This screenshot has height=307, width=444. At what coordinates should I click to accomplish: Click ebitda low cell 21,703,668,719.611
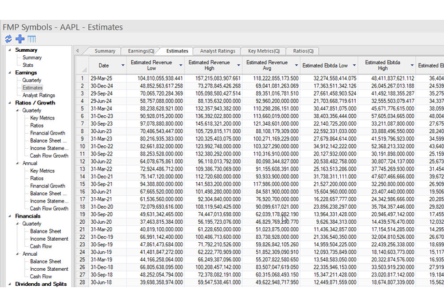coord(329,101)
